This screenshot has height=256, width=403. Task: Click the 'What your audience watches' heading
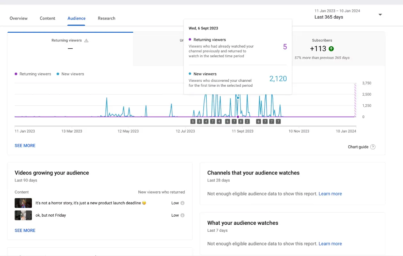pyautogui.click(x=243, y=223)
